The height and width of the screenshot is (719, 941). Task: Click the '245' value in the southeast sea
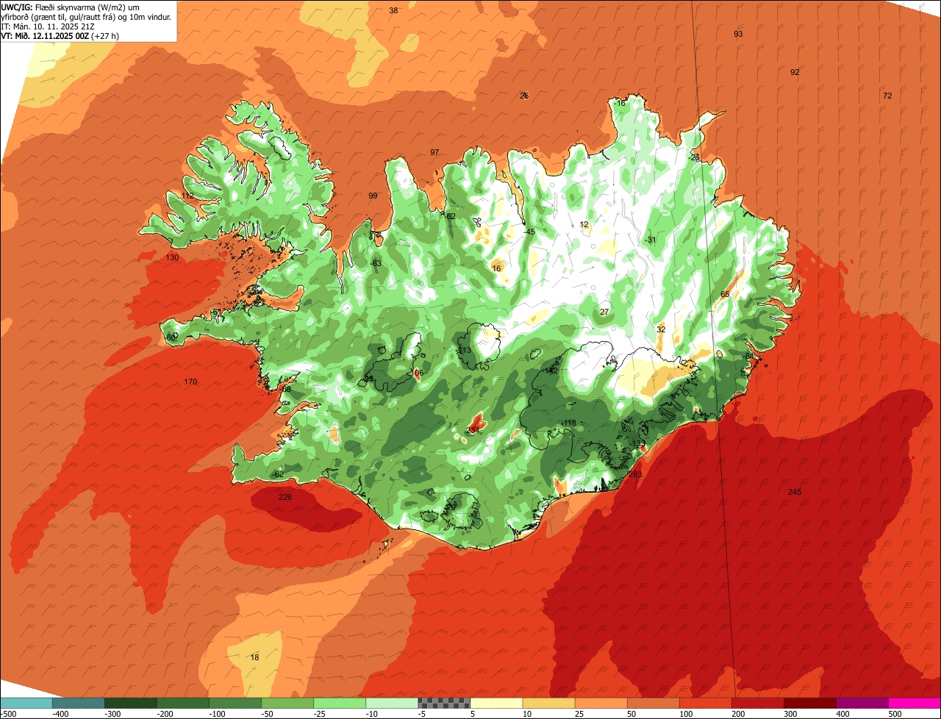pos(795,492)
